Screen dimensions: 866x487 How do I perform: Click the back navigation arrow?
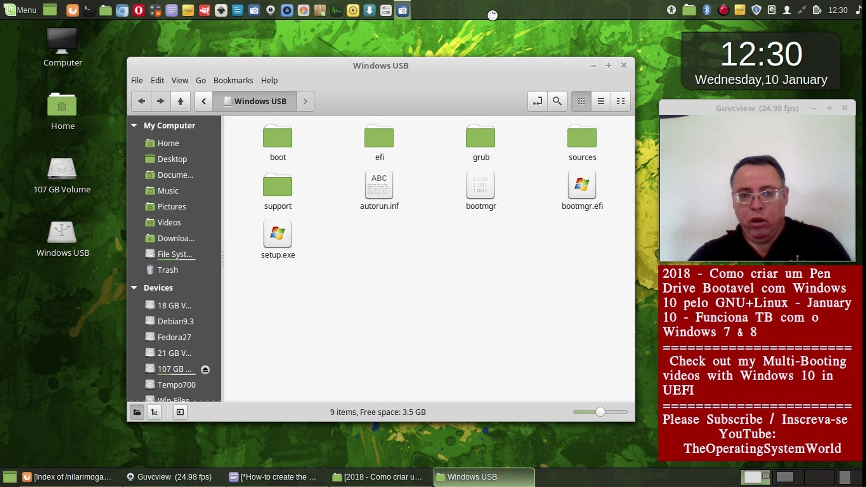141,101
